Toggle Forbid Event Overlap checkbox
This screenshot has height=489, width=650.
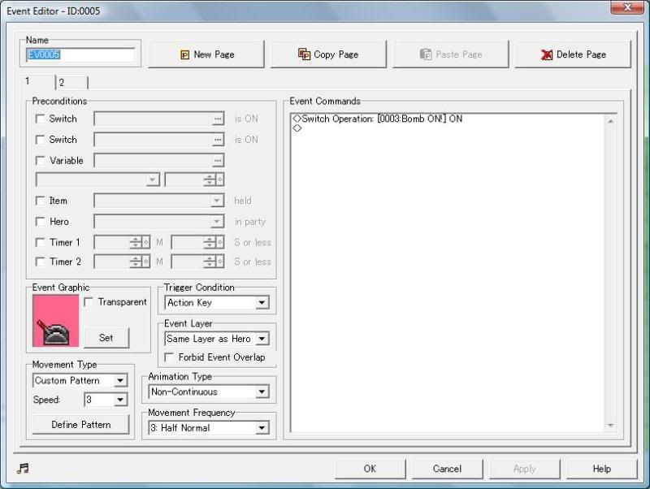[169, 357]
